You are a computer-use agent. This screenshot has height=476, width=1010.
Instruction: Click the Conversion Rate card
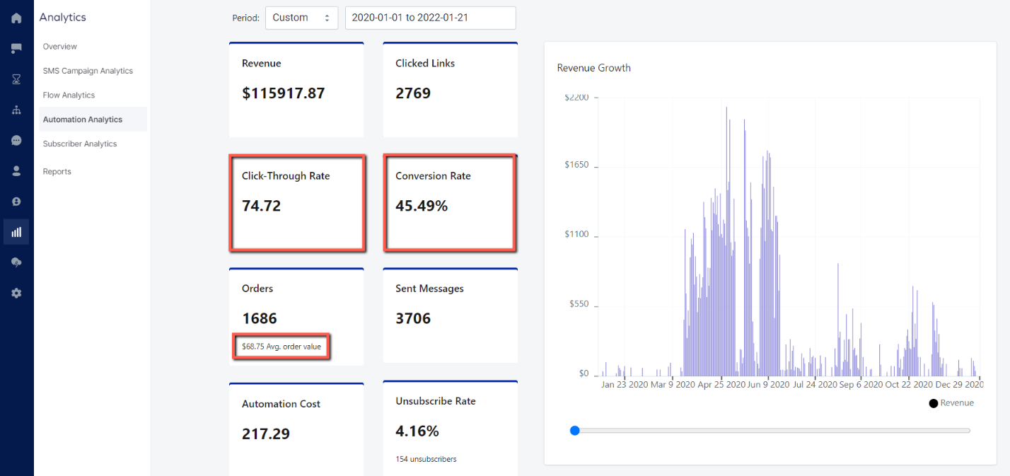pos(450,203)
